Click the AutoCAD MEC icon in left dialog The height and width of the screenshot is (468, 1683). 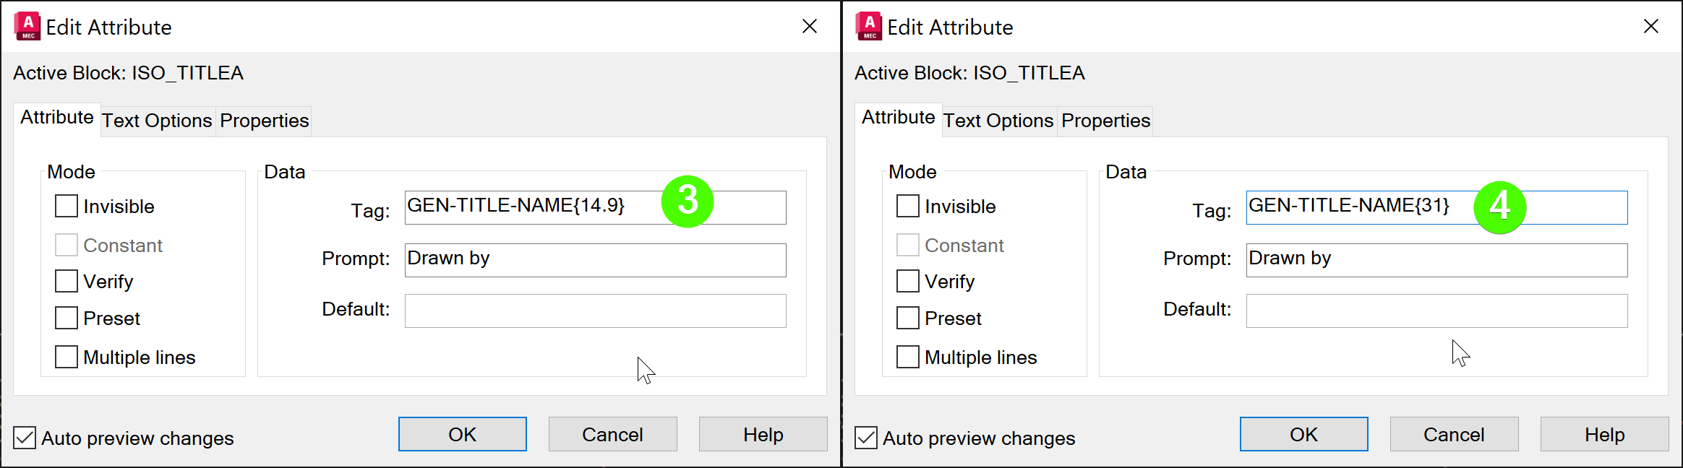pos(27,27)
